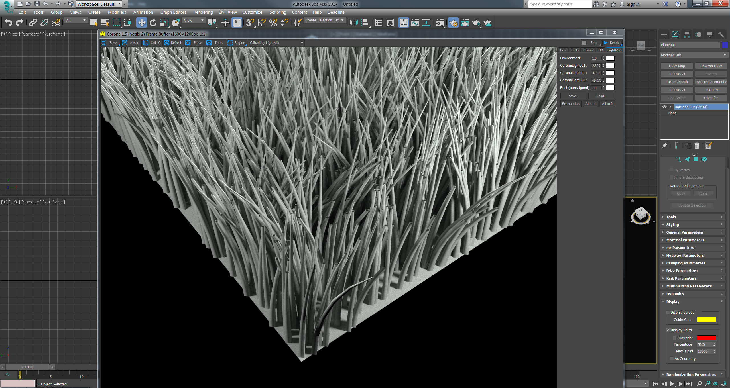
Task: Click the Reset colors button
Action: click(571, 104)
